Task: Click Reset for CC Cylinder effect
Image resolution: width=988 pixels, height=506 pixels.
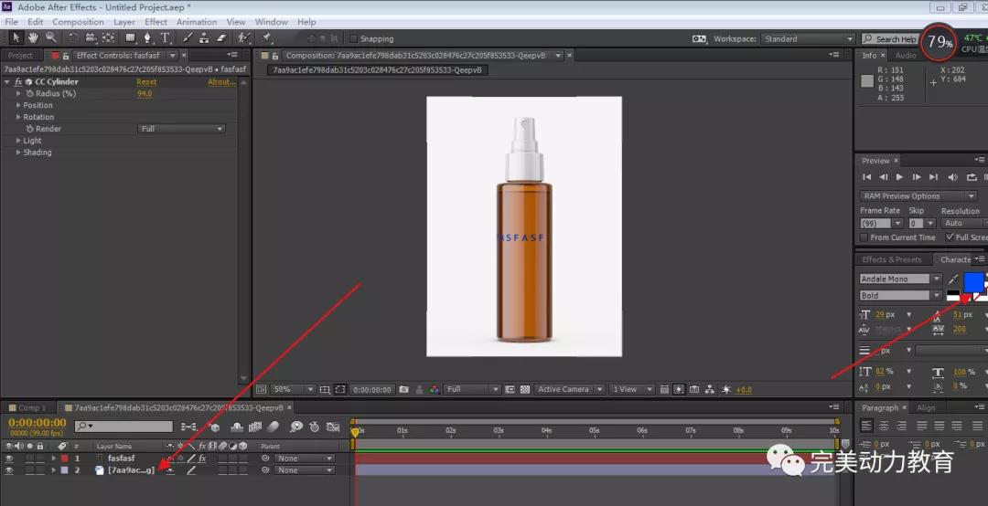Action: (x=146, y=82)
